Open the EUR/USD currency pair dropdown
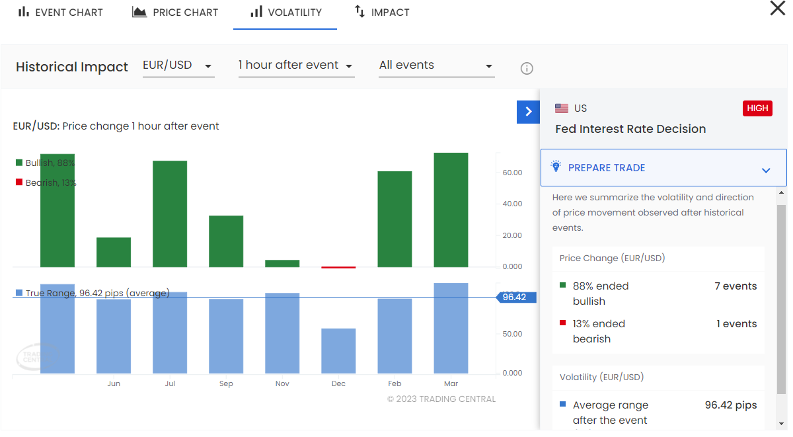This screenshot has width=793, height=437. 178,65
